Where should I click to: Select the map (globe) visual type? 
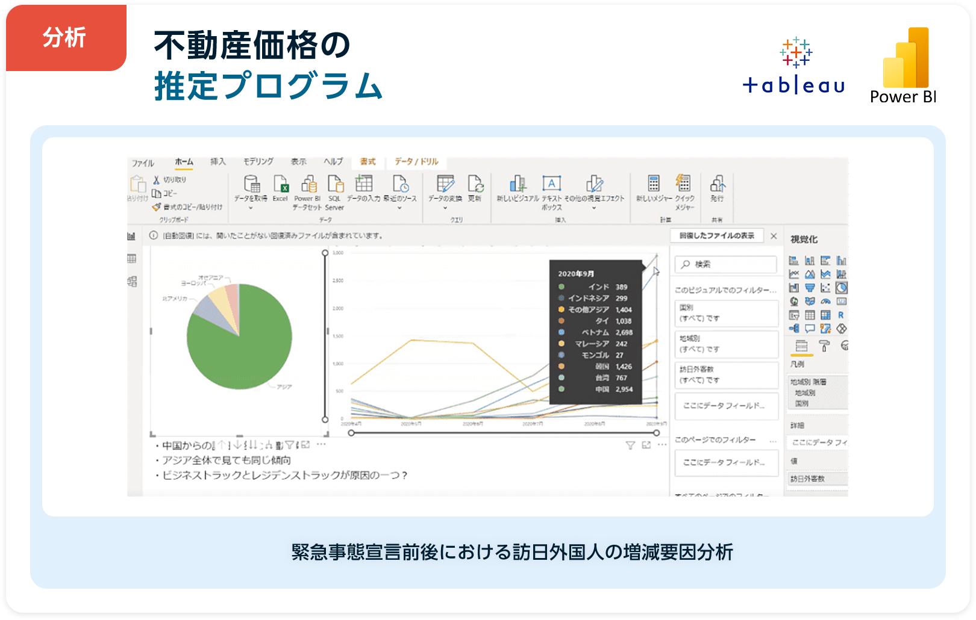pos(794,302)
